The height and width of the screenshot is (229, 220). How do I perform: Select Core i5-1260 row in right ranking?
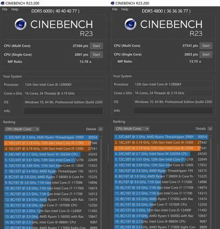[x=161, y=165]
